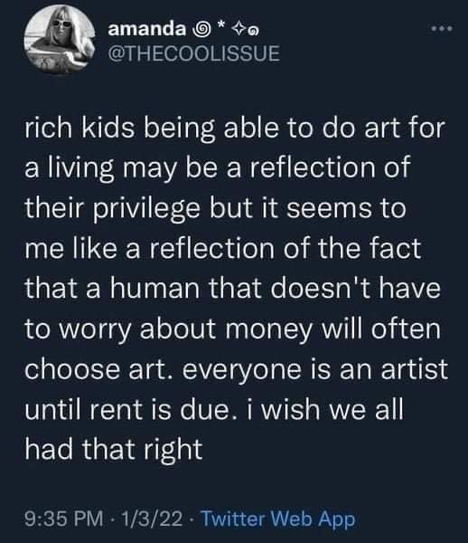This screenshot has width=468, height=543.
Task: Open the @THECOOLISSUE handle link
Action: 194,53
